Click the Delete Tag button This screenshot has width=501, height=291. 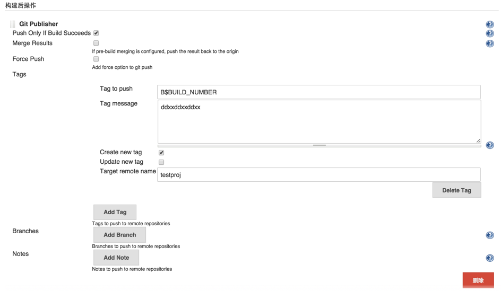point(456,190)
